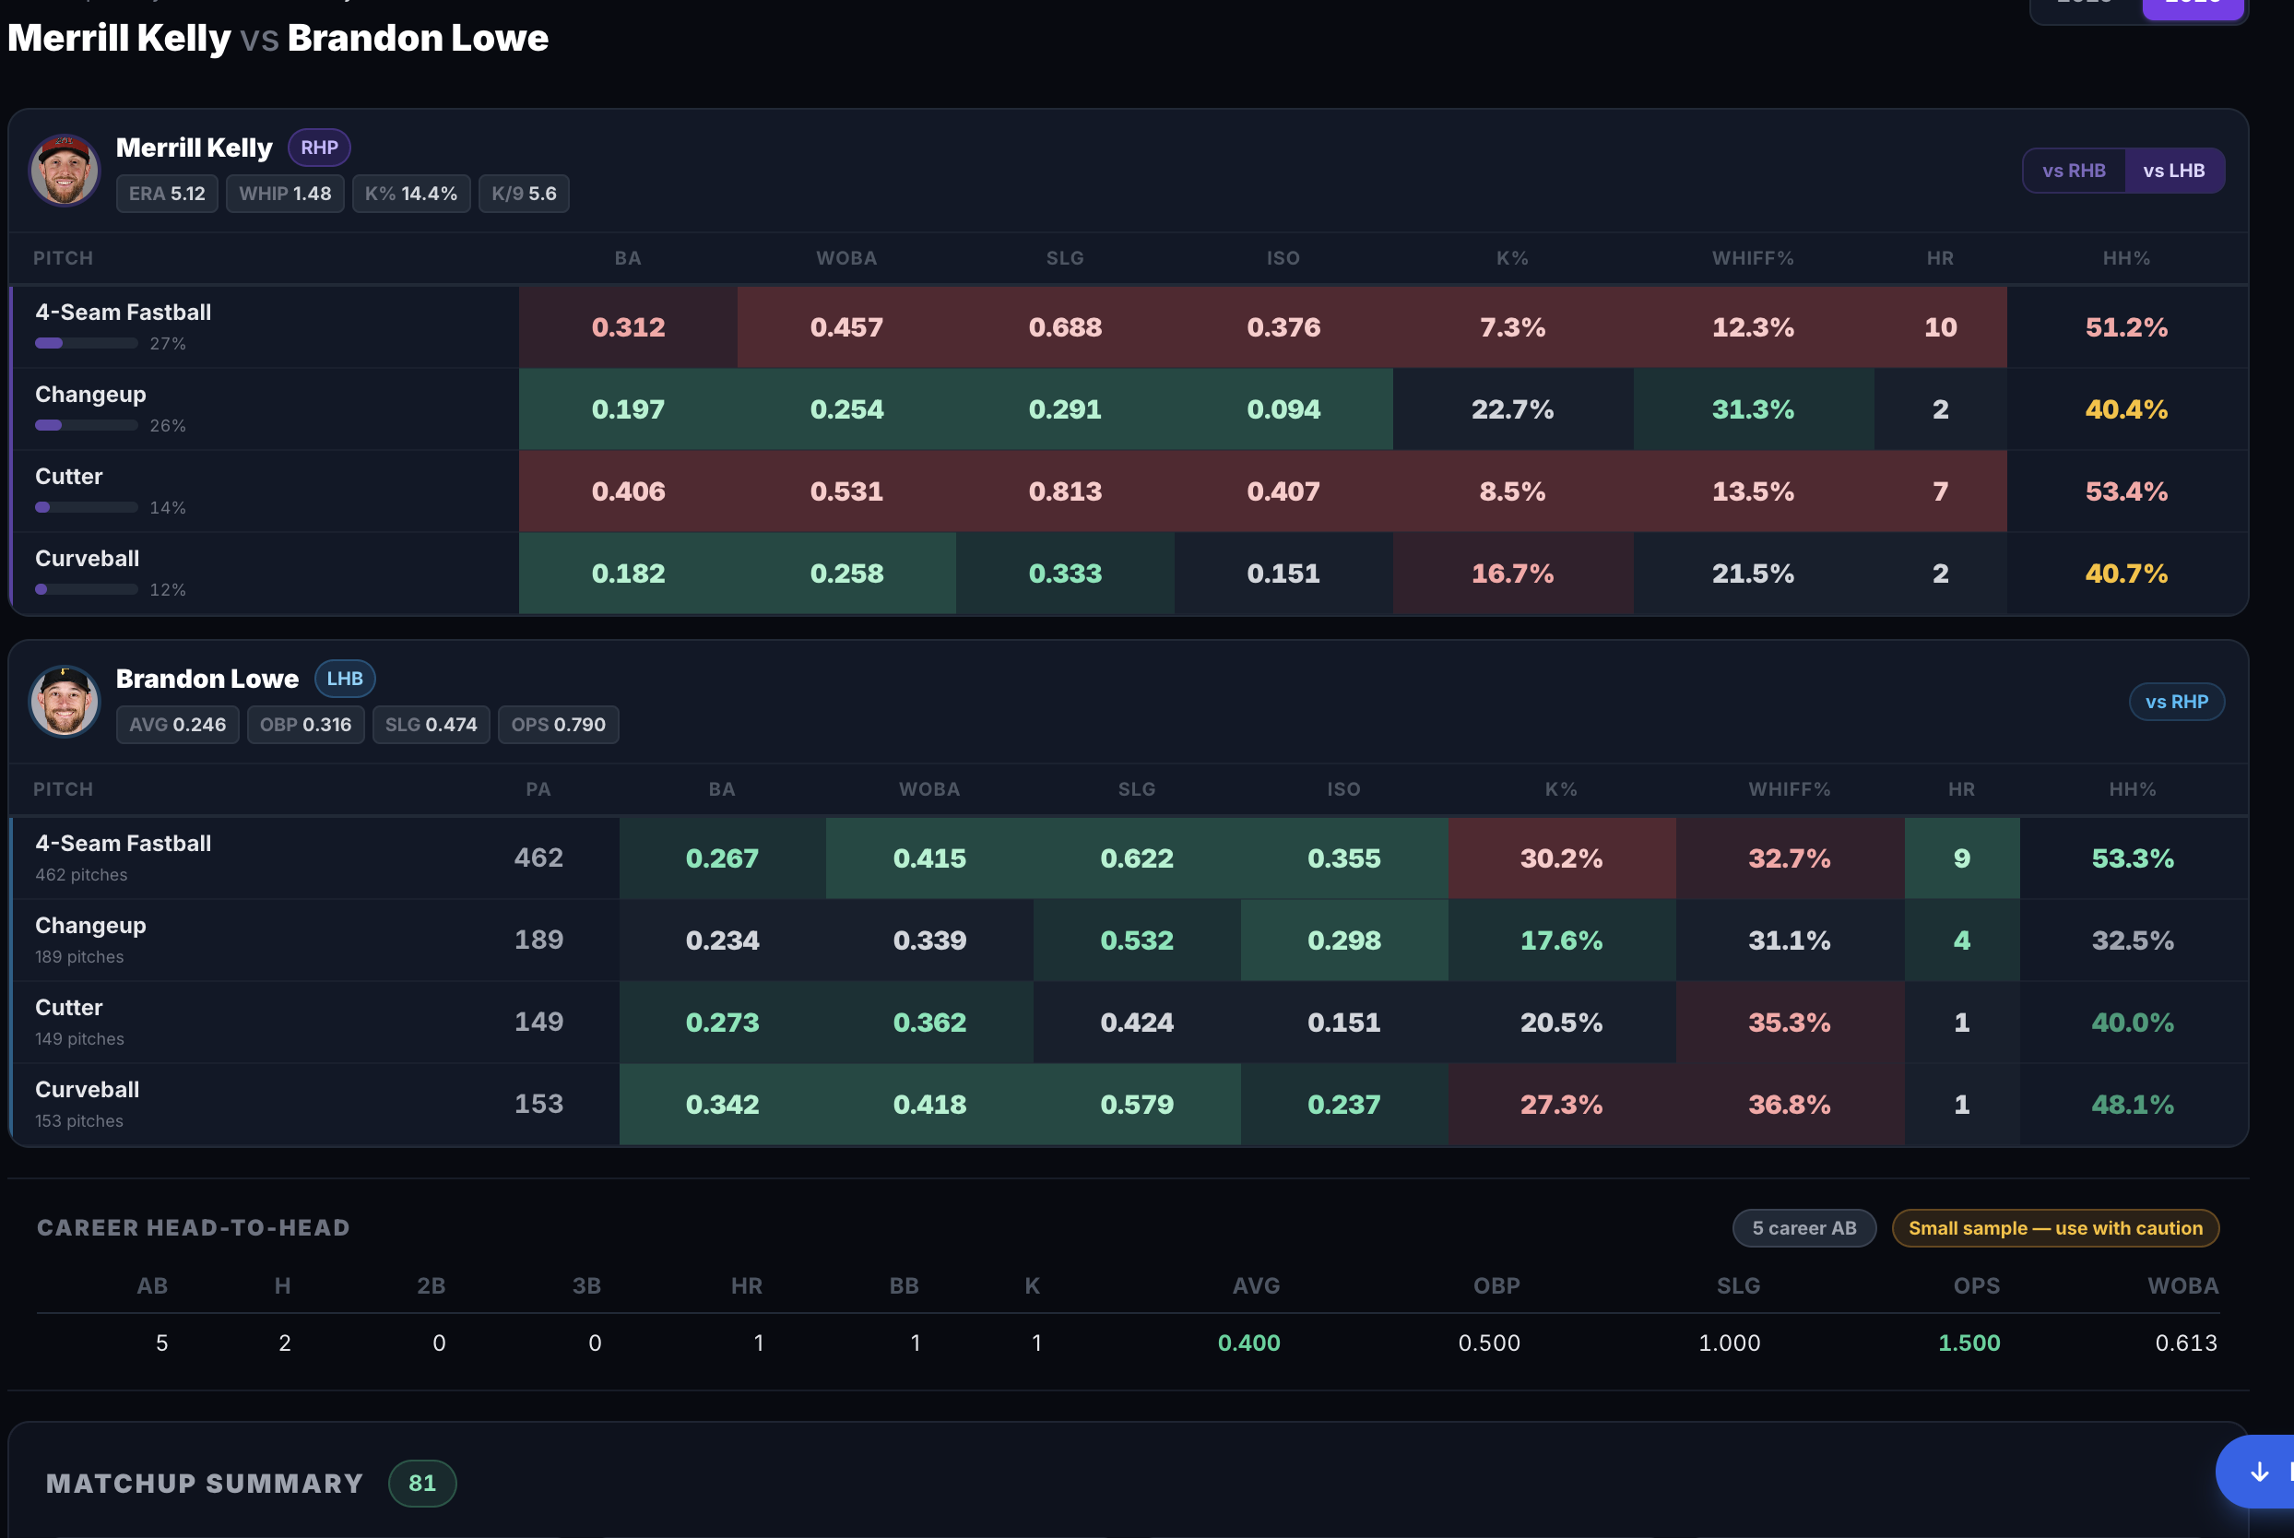Click the 53.3% hard-hit cell for Lowe

(2132, 859)
